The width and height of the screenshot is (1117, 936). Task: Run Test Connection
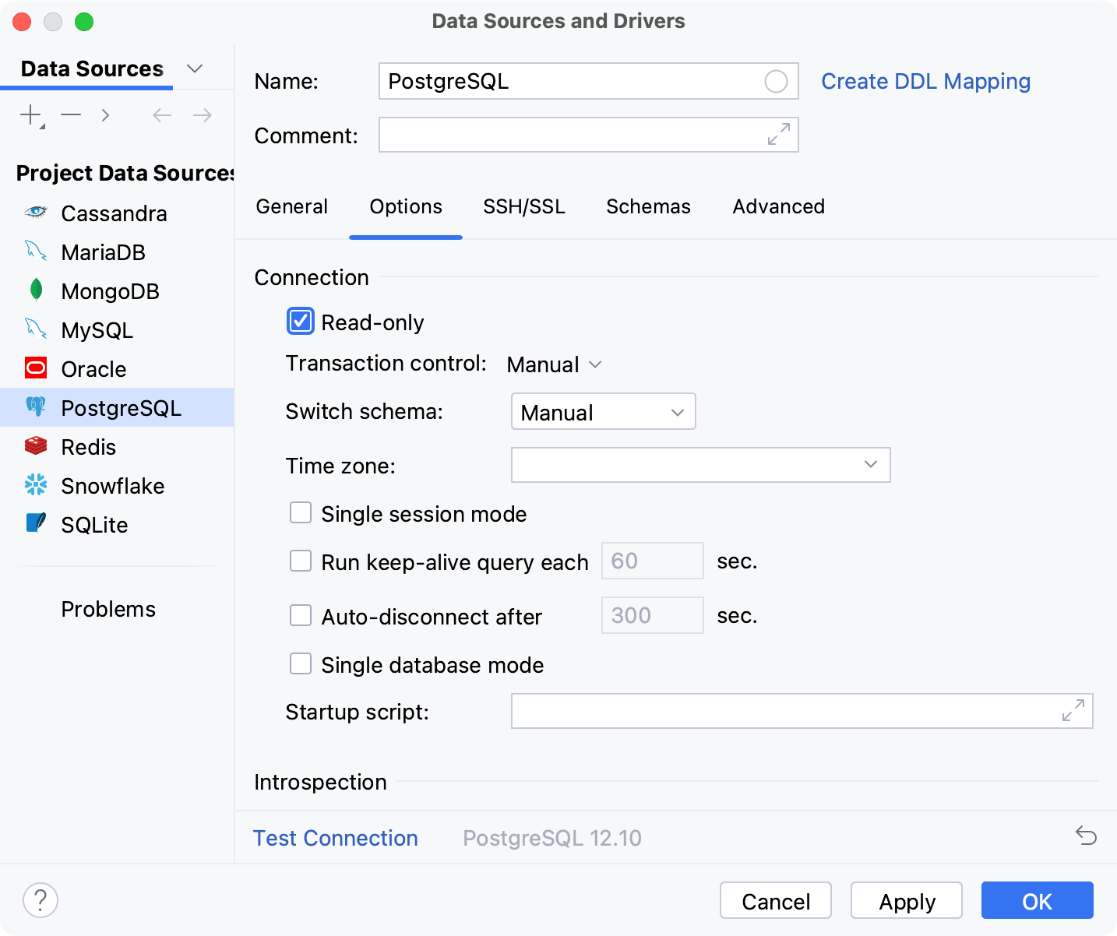coord(335,838)
